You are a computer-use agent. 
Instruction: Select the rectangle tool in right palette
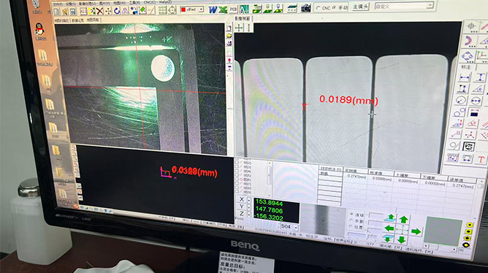click(468, 55)
